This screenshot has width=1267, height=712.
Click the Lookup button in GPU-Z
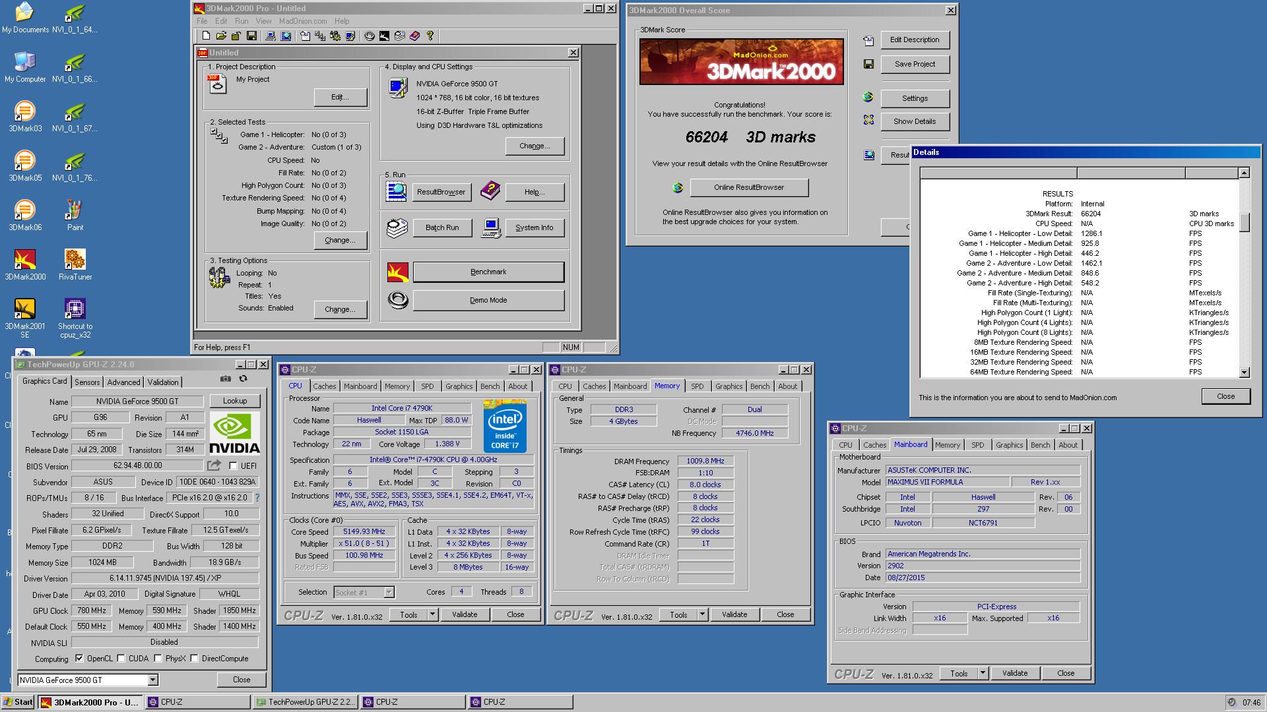(x=235, y=401)
